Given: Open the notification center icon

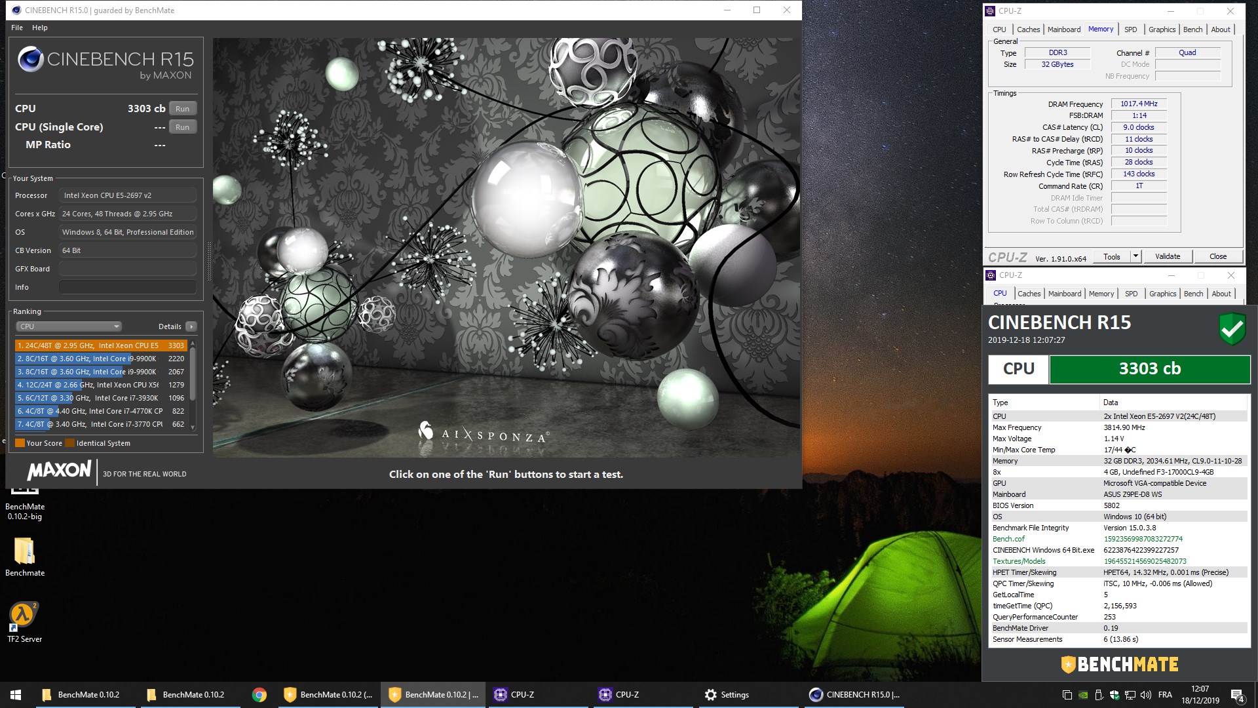Looking at the screenshot, I should (x=1238, y=695).
